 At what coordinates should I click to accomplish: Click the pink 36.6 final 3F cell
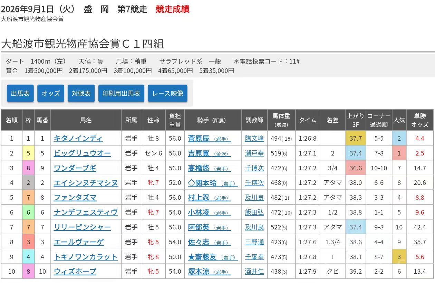(356, 168)
